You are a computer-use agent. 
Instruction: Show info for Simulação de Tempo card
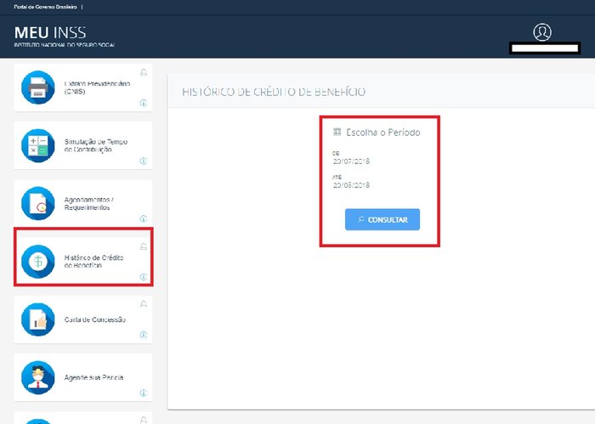[144, 161]
